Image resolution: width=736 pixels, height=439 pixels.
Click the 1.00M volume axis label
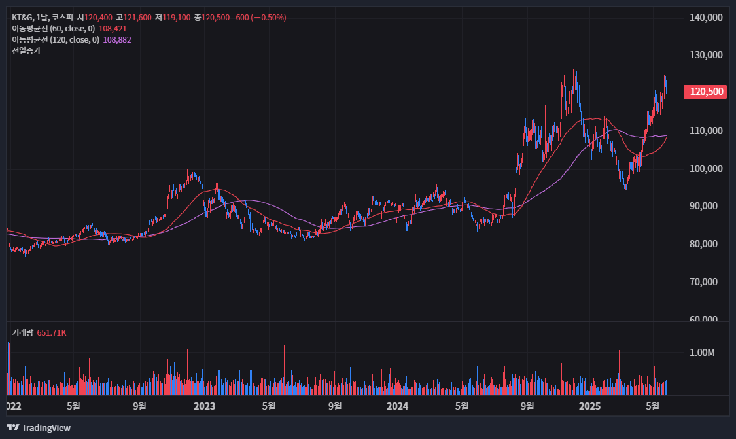tap(702, 353)
